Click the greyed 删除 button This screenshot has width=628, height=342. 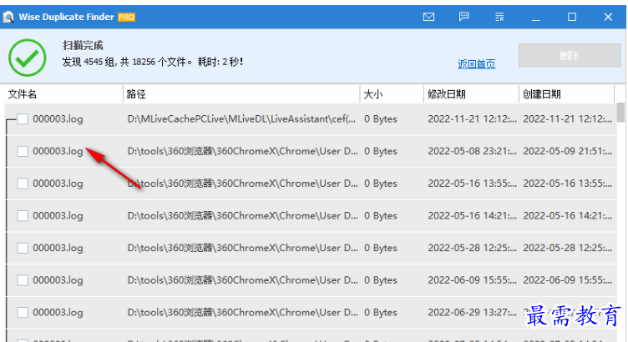pyautogui.click(x=570, y=55)
